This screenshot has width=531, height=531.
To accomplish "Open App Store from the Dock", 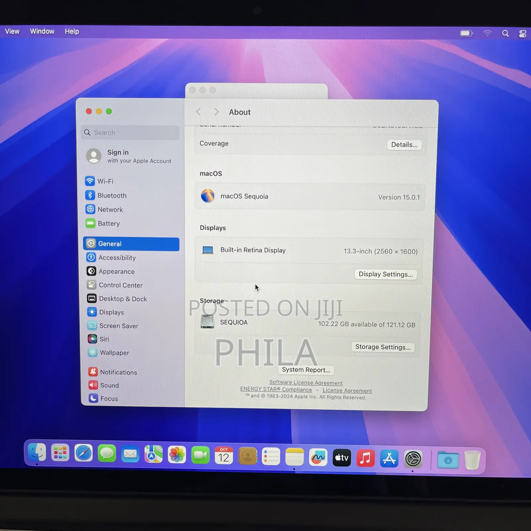I will [389, 459].
